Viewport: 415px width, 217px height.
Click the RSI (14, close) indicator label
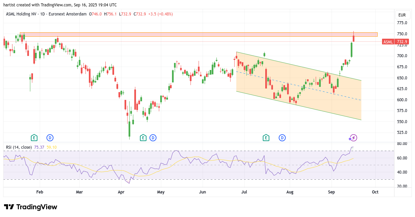coord(19,147)
